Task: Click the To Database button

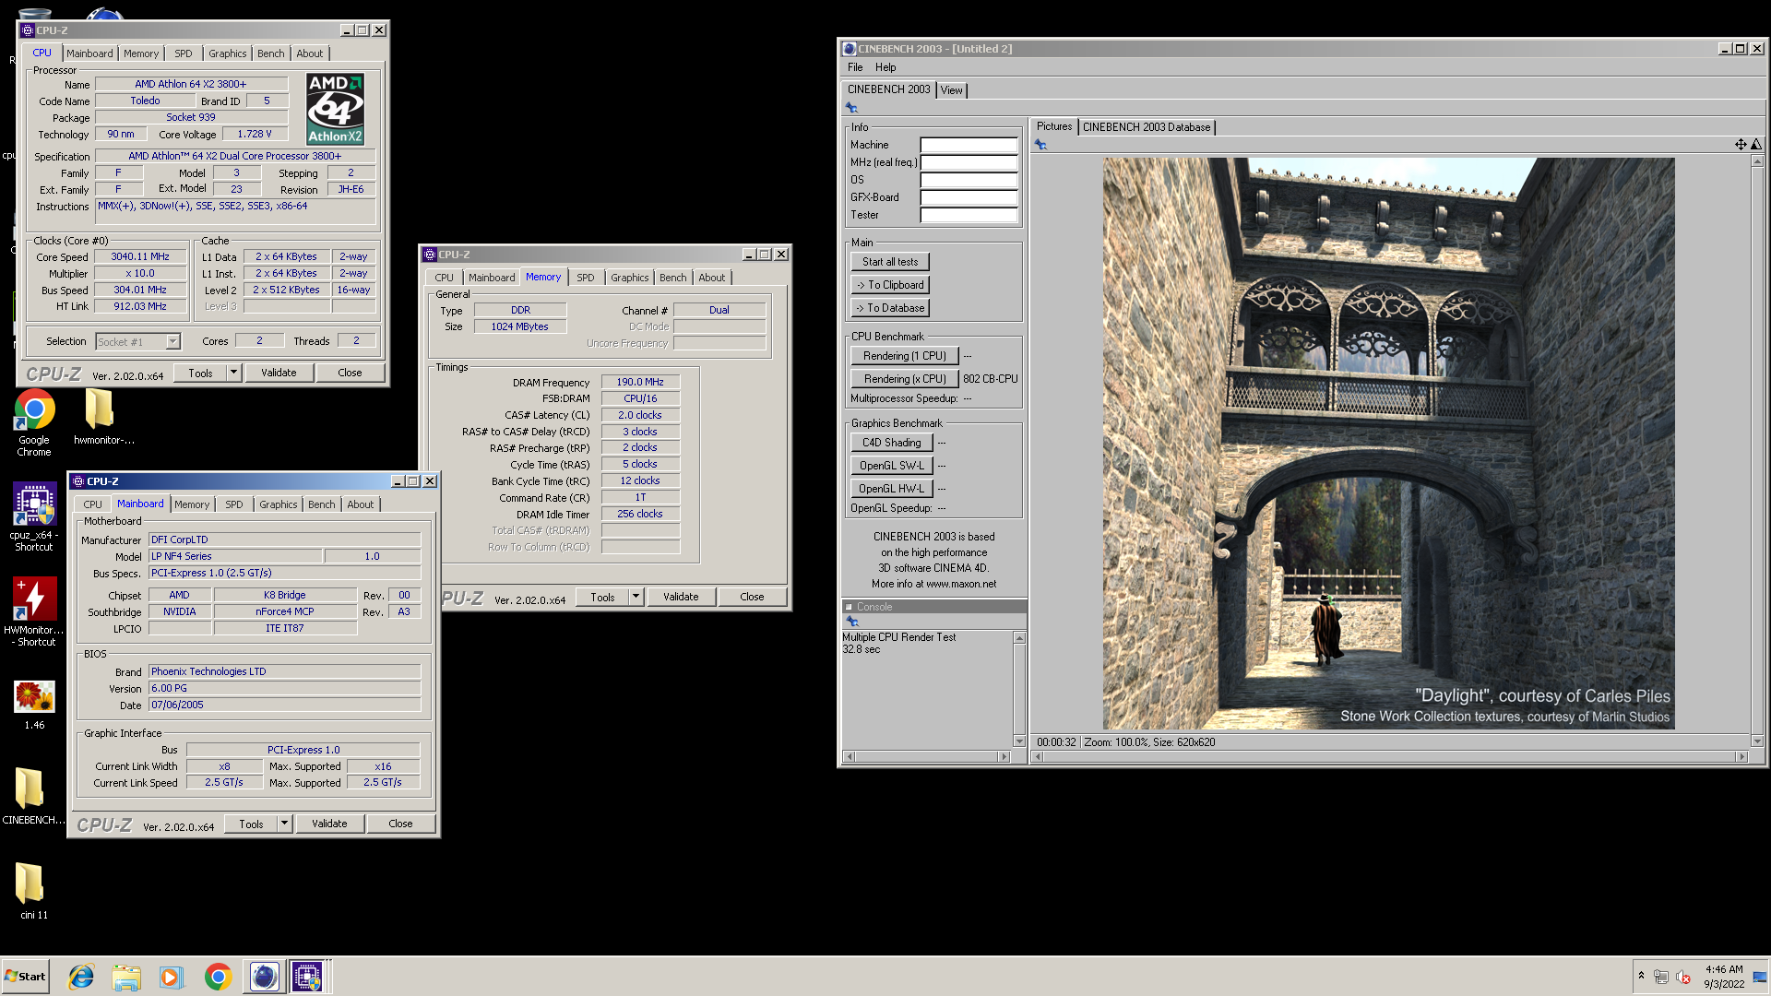Action: pos(890,308)
